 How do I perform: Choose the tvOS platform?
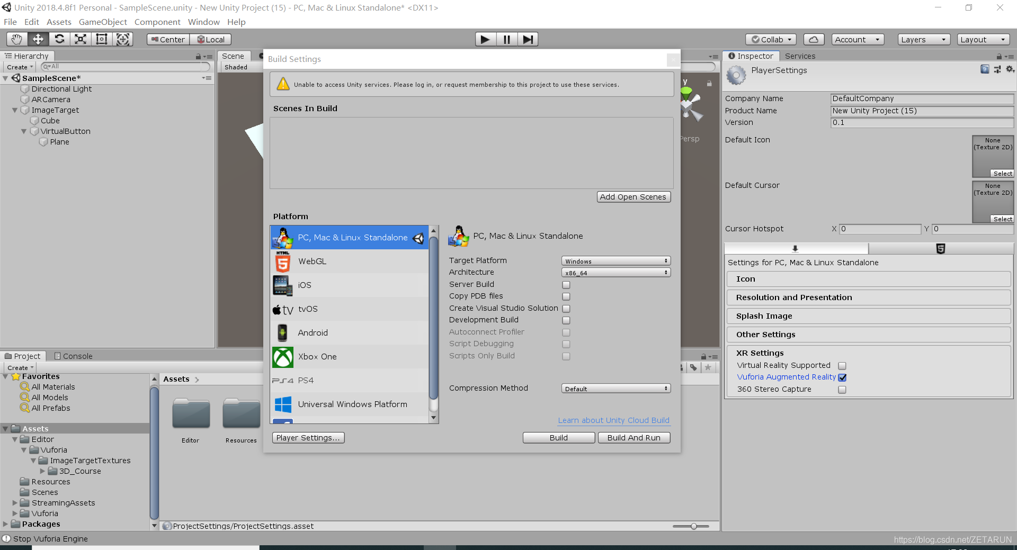[350, 309]
